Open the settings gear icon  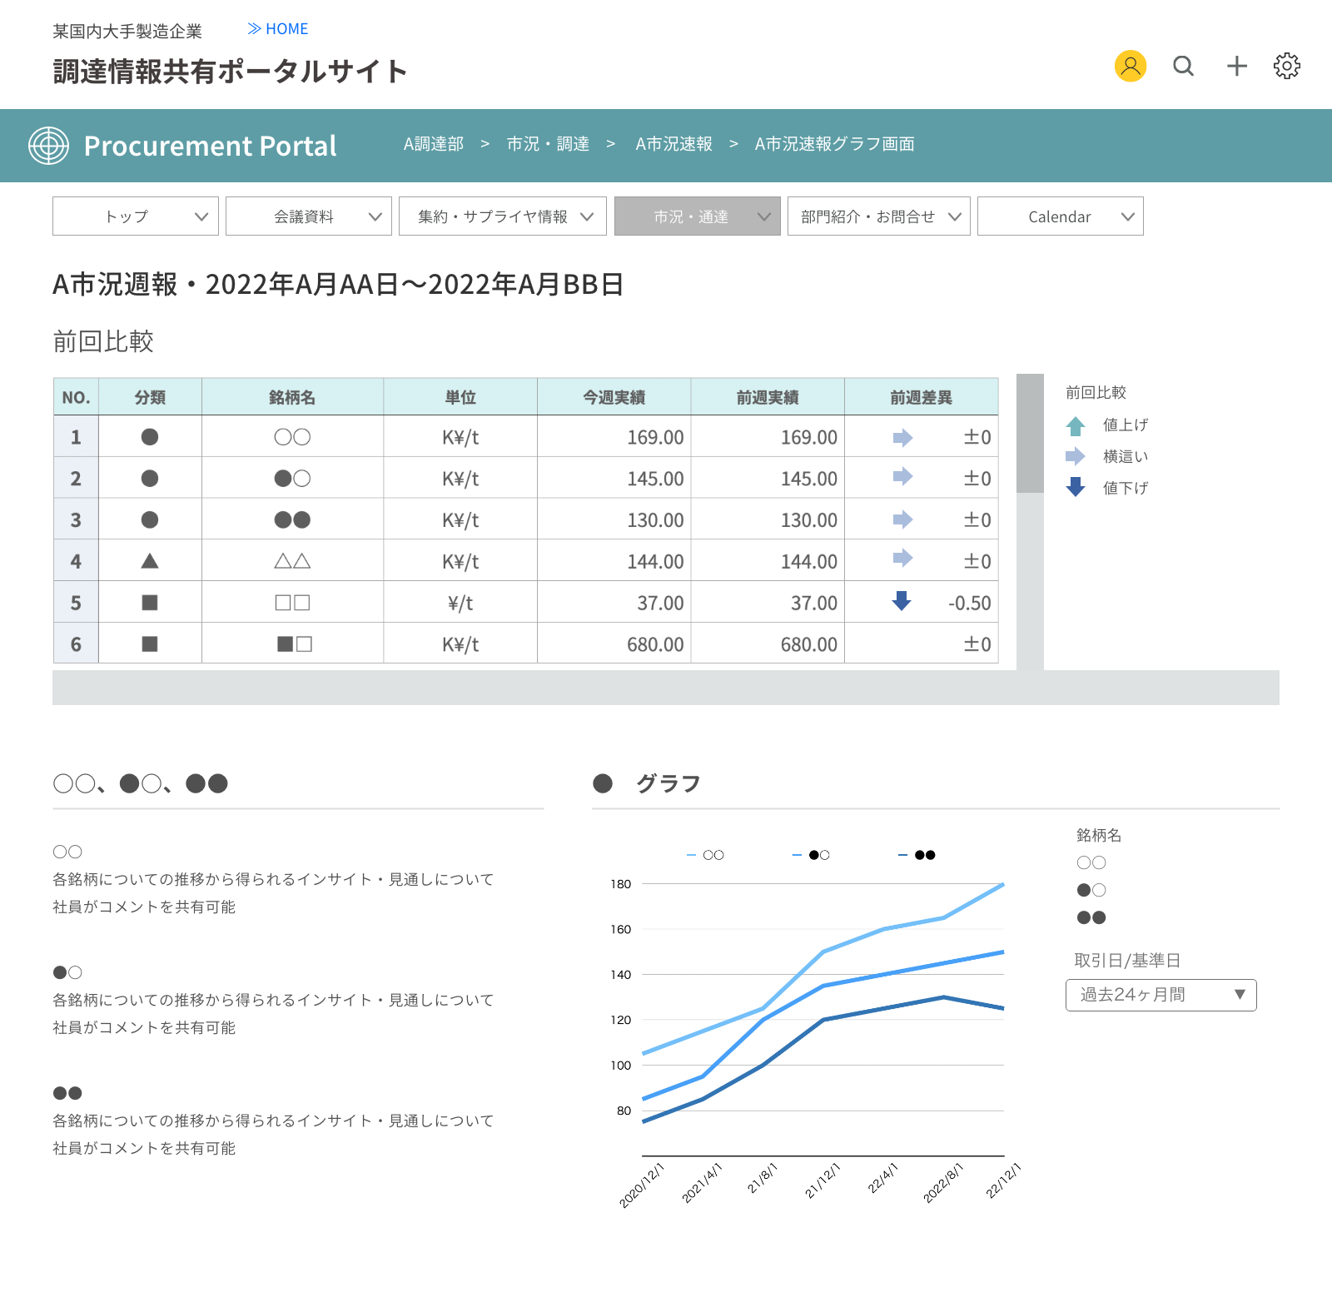pyautogui.click(x=1286, y=66)
